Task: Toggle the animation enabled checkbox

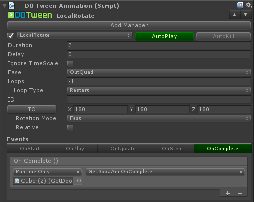Action: point(11,35)
